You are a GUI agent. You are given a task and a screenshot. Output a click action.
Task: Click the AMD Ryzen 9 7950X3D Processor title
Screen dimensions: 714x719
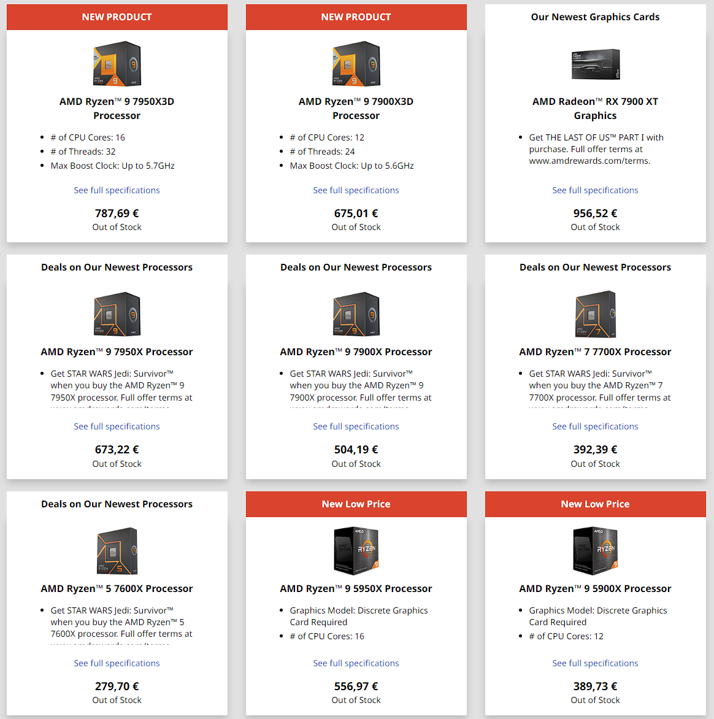[117, 109]
